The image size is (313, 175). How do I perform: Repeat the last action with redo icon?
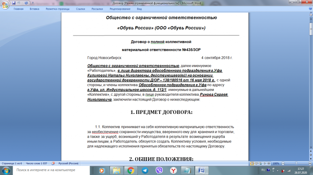(x=26, y=3)
